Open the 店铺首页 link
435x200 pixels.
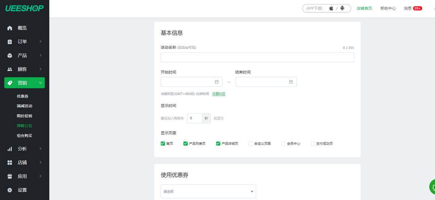(x=364, y=8)
